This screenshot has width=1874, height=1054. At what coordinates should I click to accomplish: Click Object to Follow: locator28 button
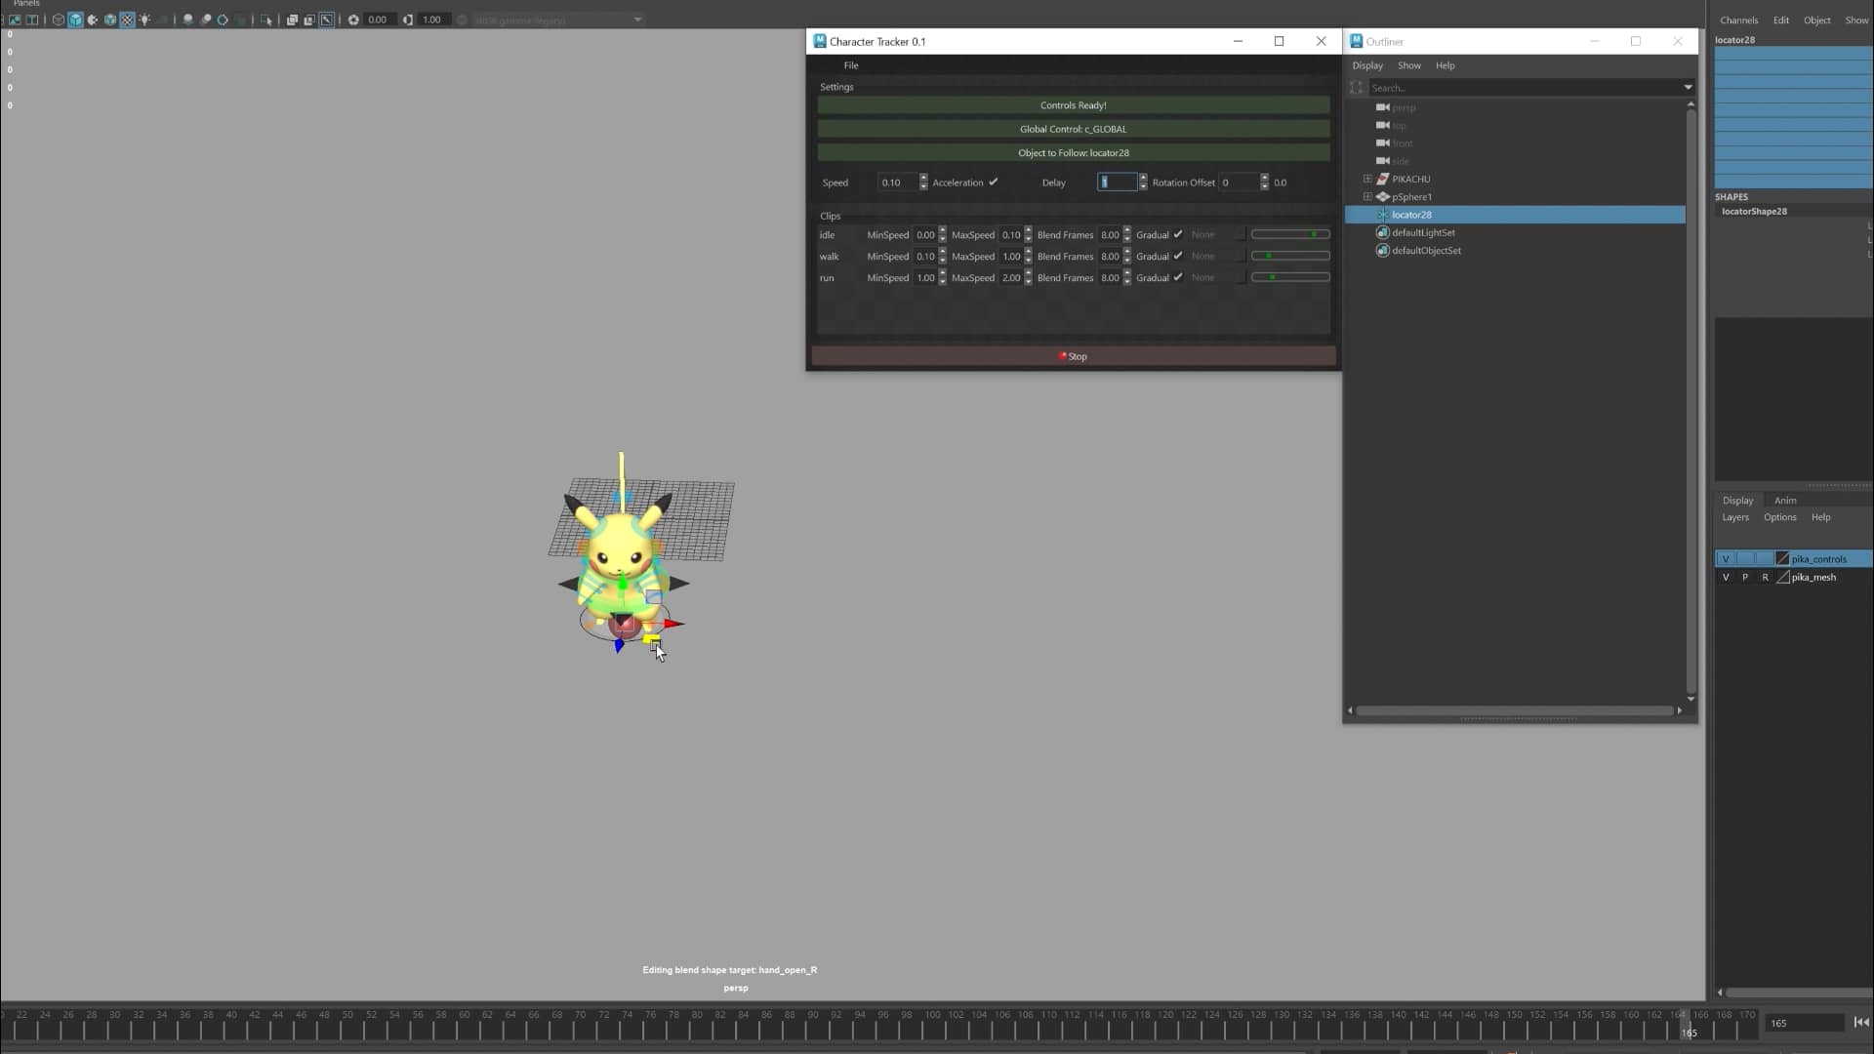click(1073, 153)
